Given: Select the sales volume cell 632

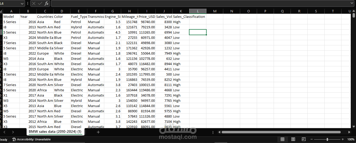Looking at the screenshot, I should [164, 59].
